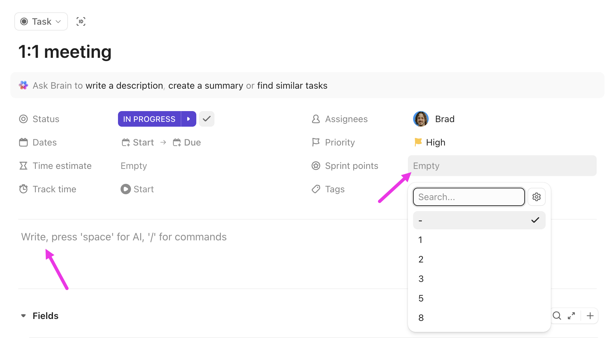Open the Tags tag icon

[316, 189]
